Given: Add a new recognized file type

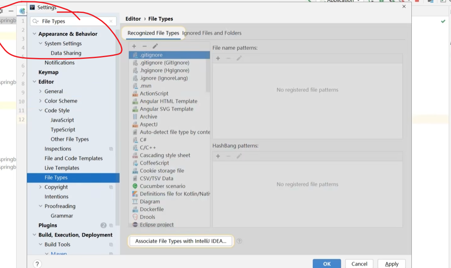Looking at the screenshot, I should [x=134, y=46].
